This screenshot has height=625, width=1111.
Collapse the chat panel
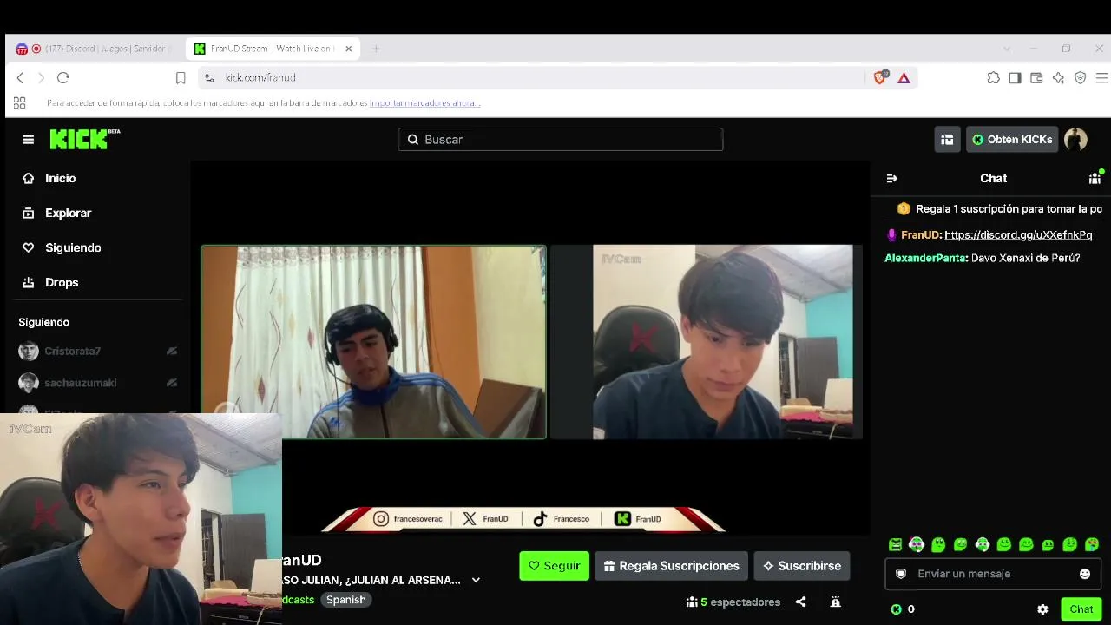click(x=891, y=178)
